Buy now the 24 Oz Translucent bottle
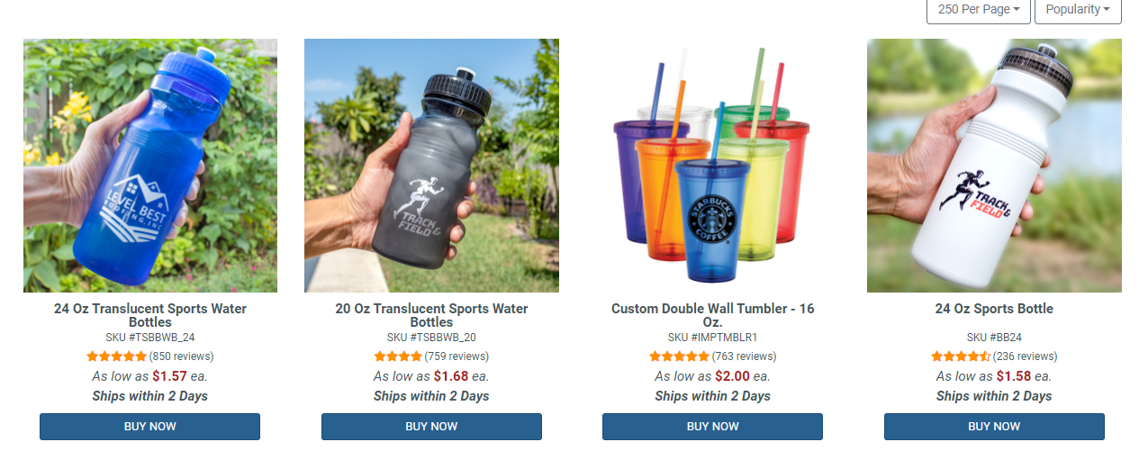 click(x=149, y=427)
